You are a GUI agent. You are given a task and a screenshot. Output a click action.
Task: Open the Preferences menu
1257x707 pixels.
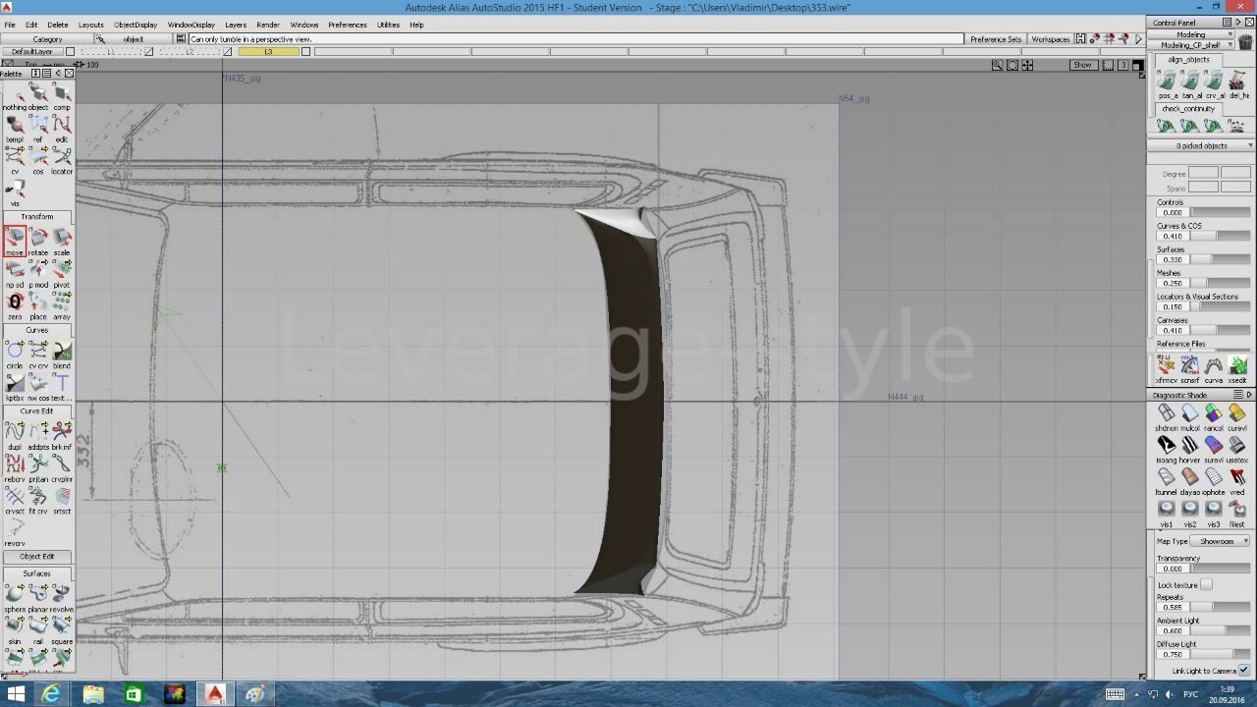(347, 25)
